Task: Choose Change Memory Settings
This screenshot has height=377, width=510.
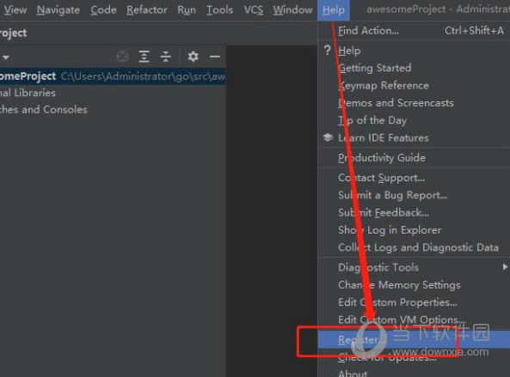Action: pyautogui.click(x=414, y=285)
